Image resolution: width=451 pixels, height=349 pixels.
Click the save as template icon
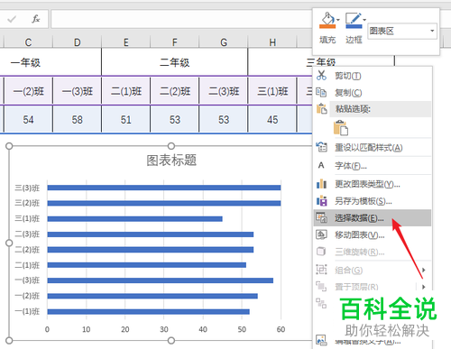click(321, 200)
